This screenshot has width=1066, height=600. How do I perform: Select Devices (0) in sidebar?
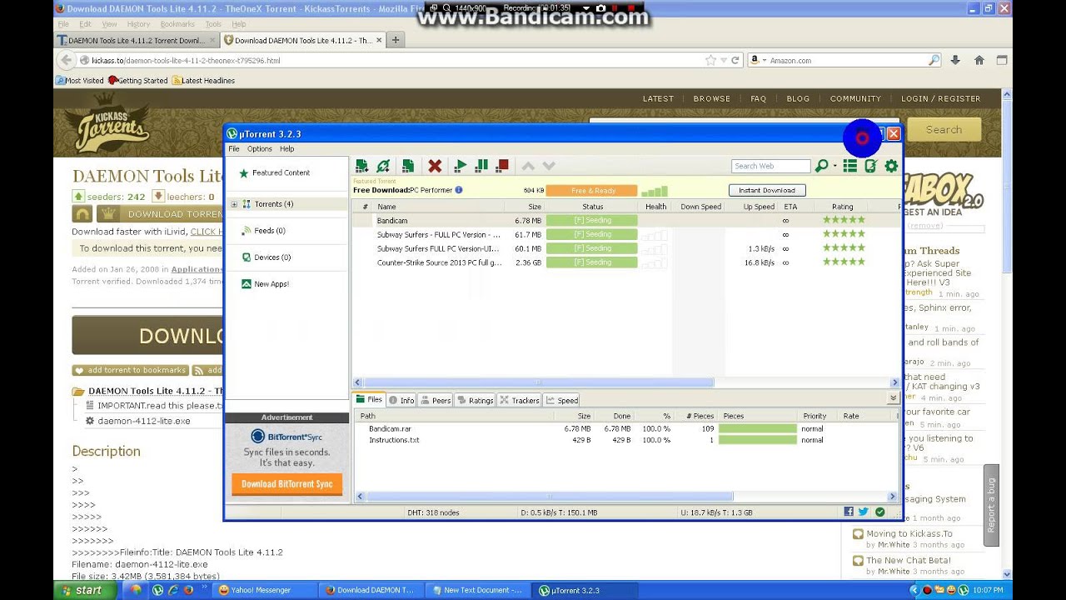coord(272,257)
